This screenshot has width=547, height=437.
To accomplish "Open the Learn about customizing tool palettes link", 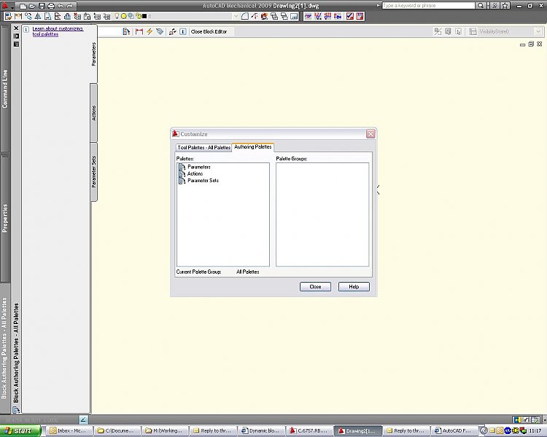I will (x=58, y=31).
